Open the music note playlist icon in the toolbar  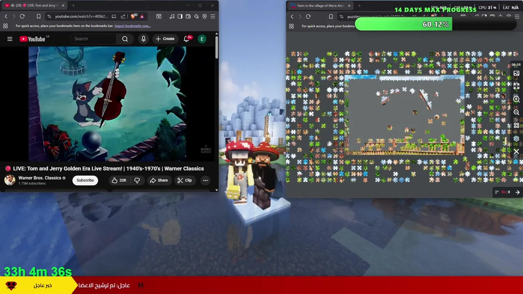[x=172, y=16]
